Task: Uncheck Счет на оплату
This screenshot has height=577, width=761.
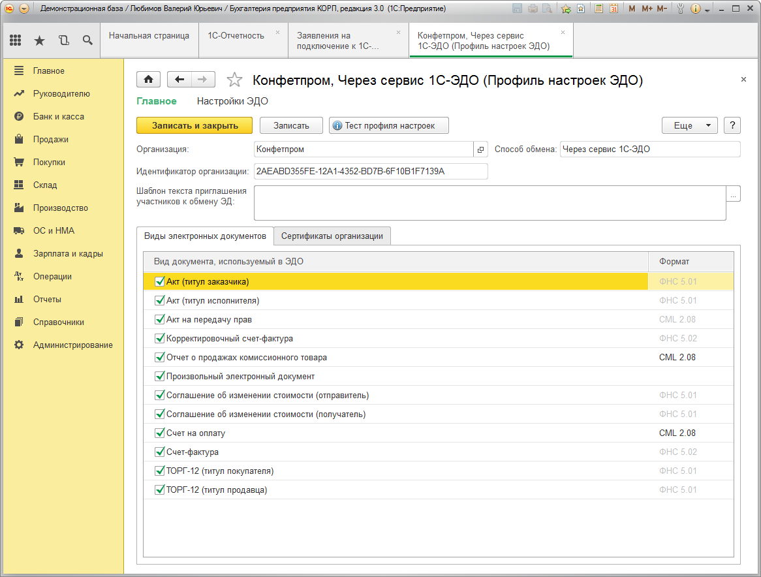Action: (160, 433)
